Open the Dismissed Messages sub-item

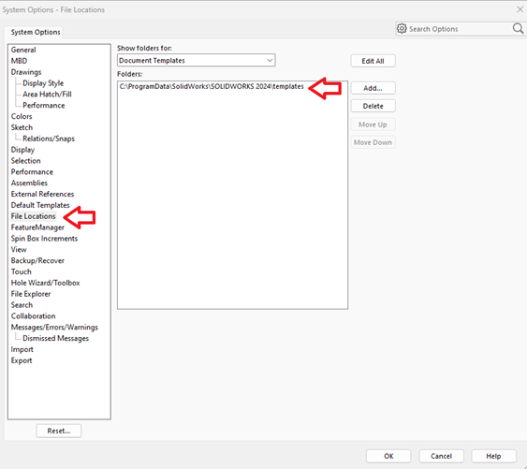(55, 338)
